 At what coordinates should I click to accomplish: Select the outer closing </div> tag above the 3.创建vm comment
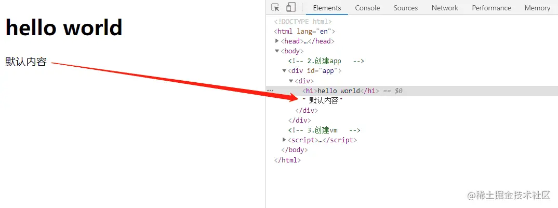click(300, 121)
